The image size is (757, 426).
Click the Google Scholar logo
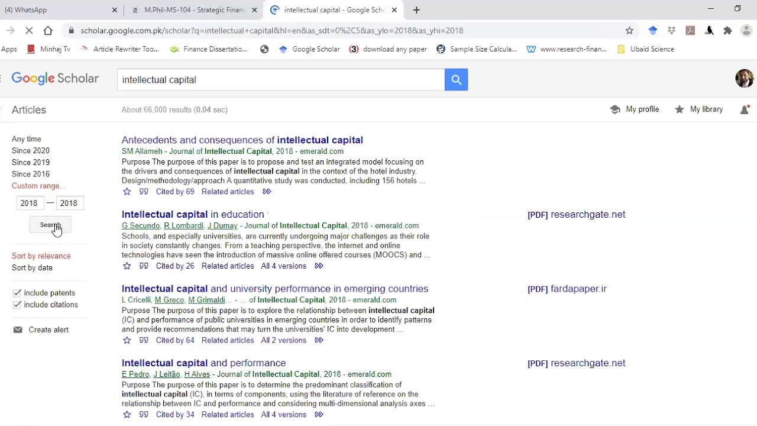55,79
